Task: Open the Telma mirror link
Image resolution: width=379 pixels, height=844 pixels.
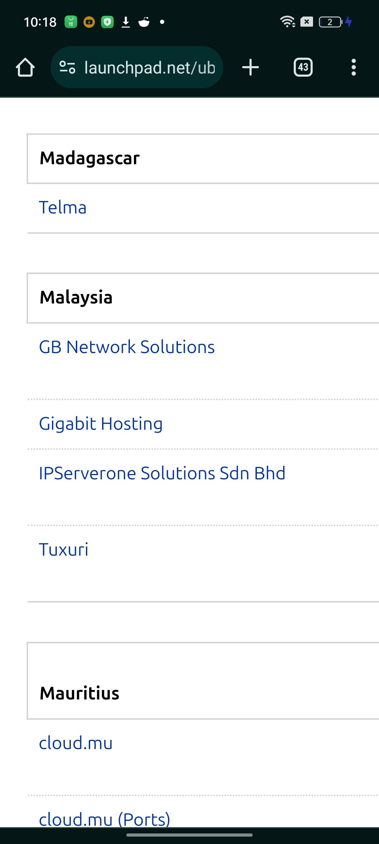Action: point(62,207)
